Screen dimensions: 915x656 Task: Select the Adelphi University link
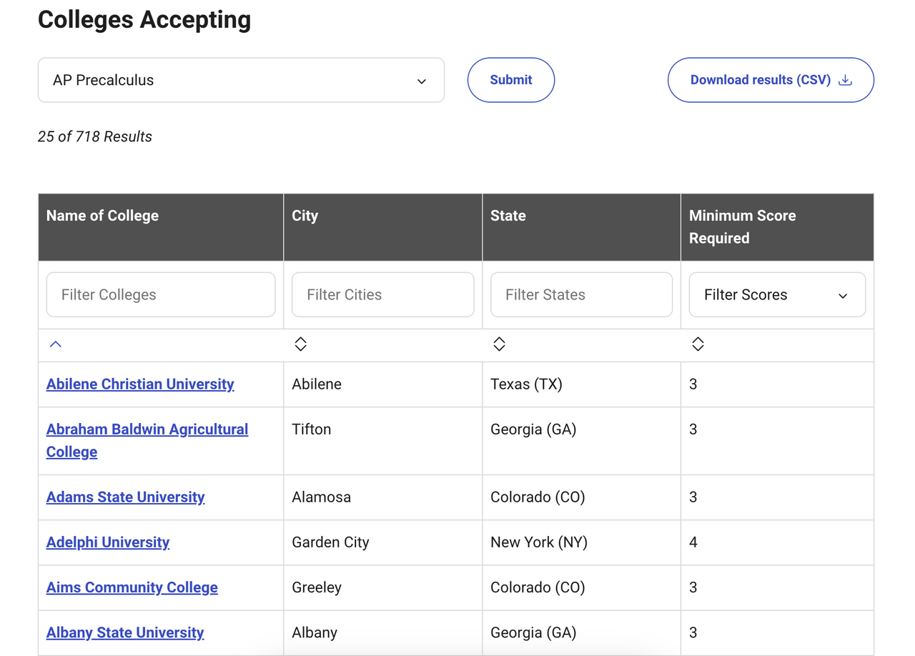108,542
